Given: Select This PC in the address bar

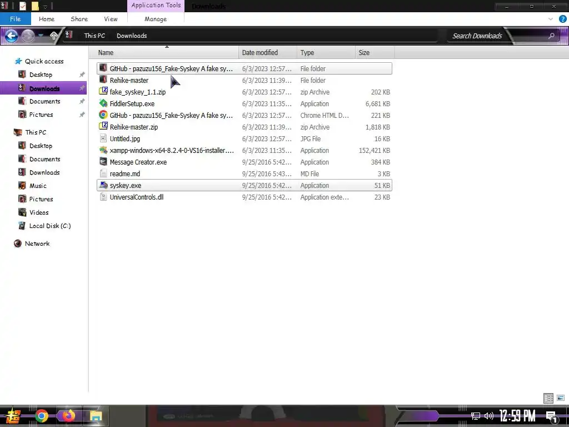Looking at the screenshot, I should point(94,36).
